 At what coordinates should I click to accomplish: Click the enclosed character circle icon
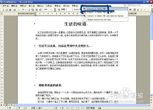pos(135,10)
